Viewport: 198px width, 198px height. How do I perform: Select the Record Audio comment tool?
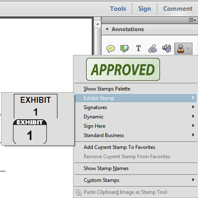[x=167, y=49]
